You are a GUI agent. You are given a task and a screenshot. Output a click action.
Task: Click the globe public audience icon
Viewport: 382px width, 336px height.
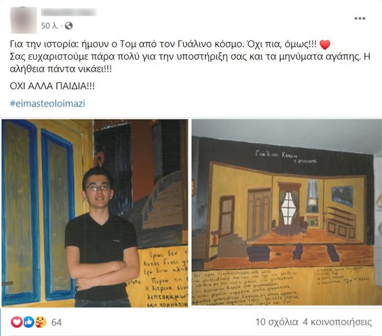click(x=69, y=26)
